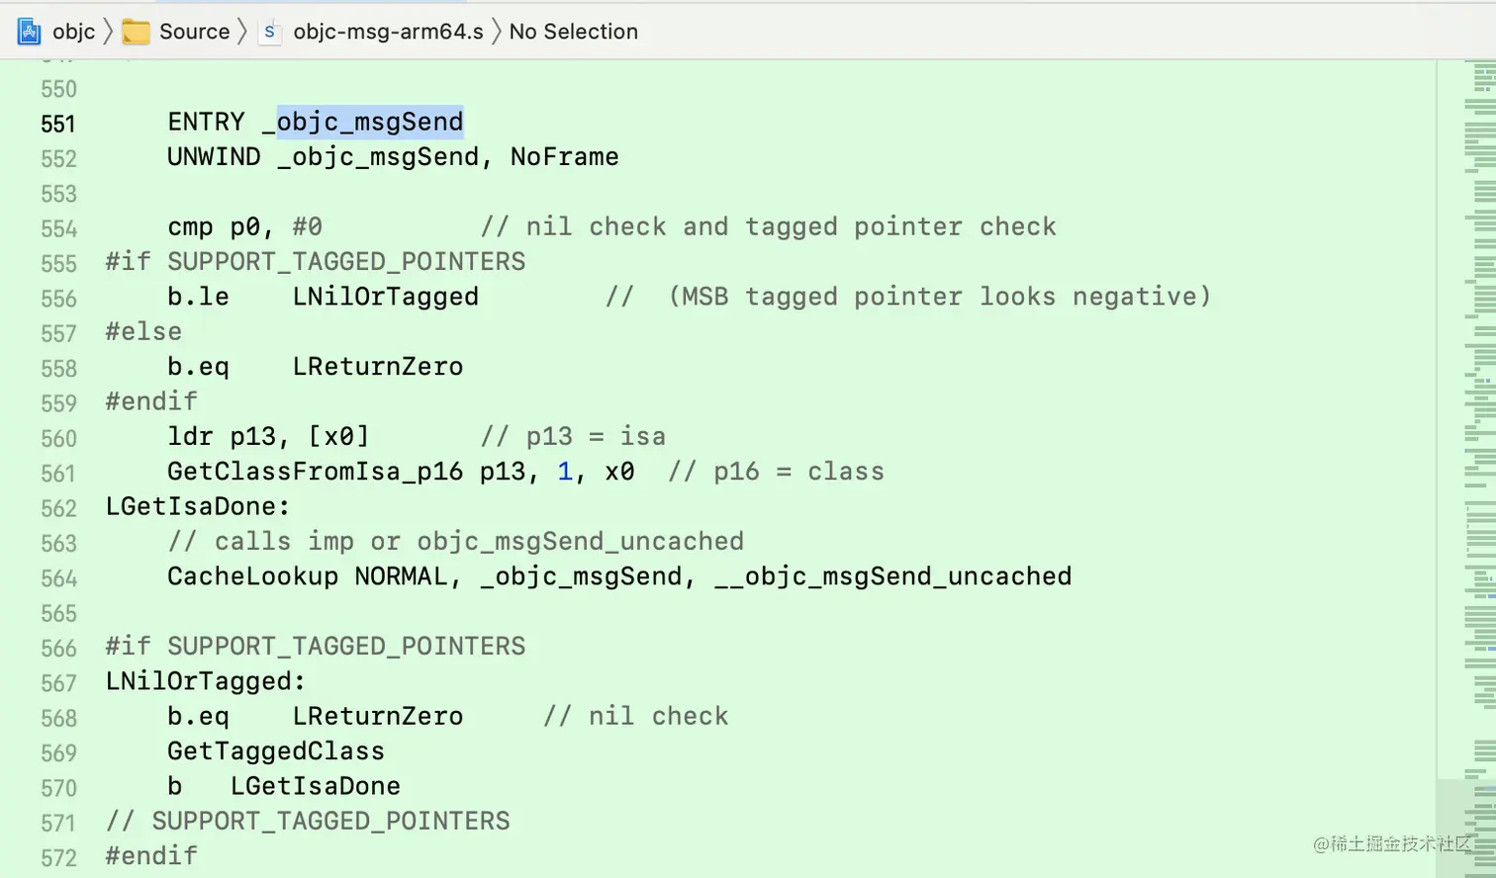Click the GetTaggedClass macro call
1496x878 pixels.
click(275, 751)
